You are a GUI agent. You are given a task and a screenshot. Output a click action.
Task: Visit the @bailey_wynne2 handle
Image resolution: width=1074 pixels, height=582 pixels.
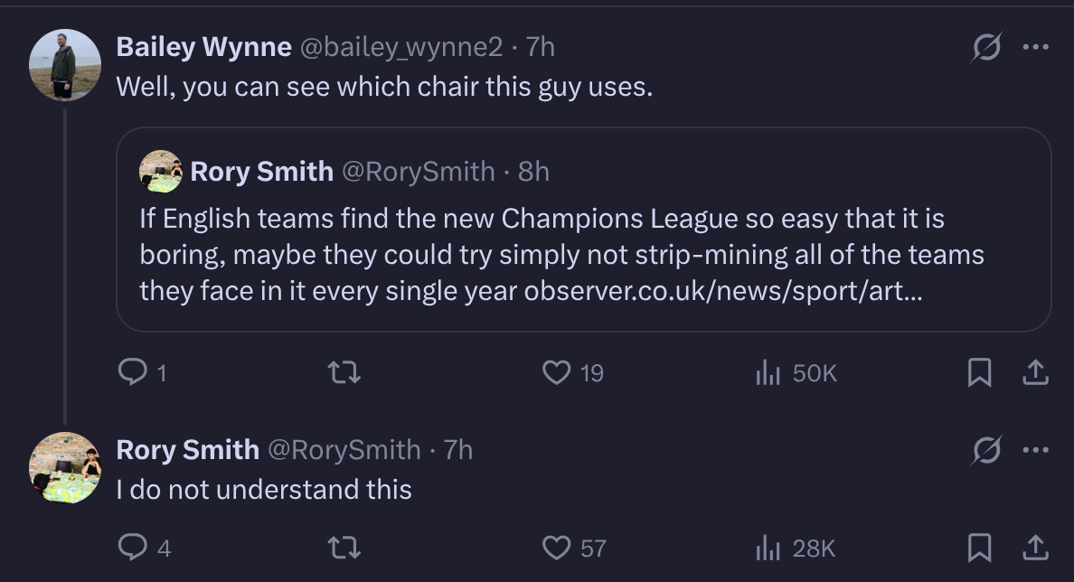[x=400, y=47]
